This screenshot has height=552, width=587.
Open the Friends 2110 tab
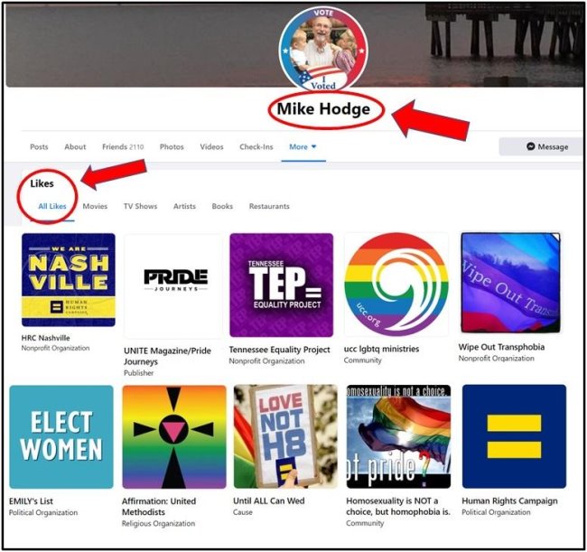[123, 146]
